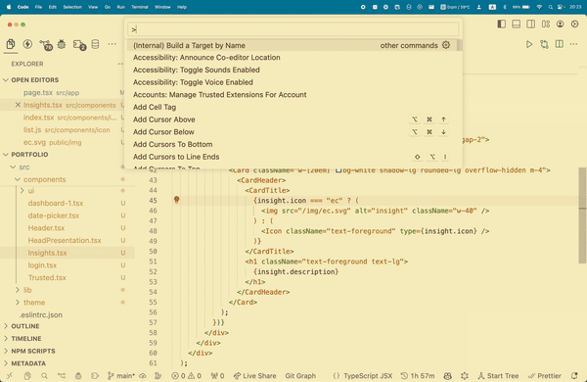587x382 pixels.
Task: Toggle the primary side bar layout icon
Action: [x=501, y=24]
